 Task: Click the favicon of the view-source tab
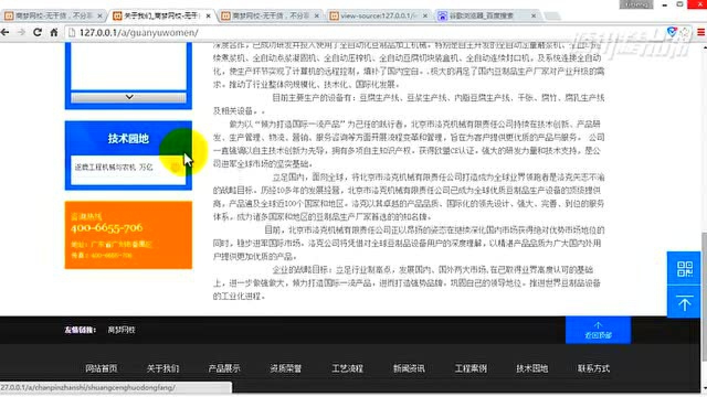(x=334, y=16)
